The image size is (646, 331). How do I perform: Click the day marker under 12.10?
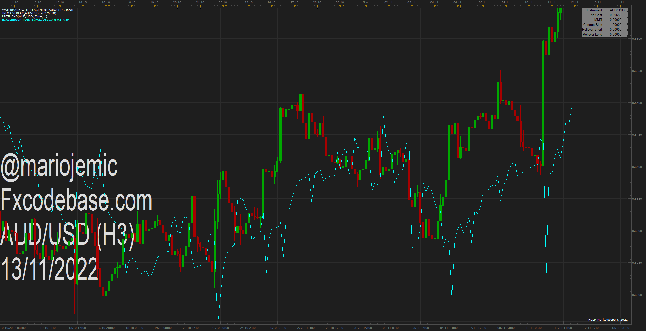[x=37, y=6]
